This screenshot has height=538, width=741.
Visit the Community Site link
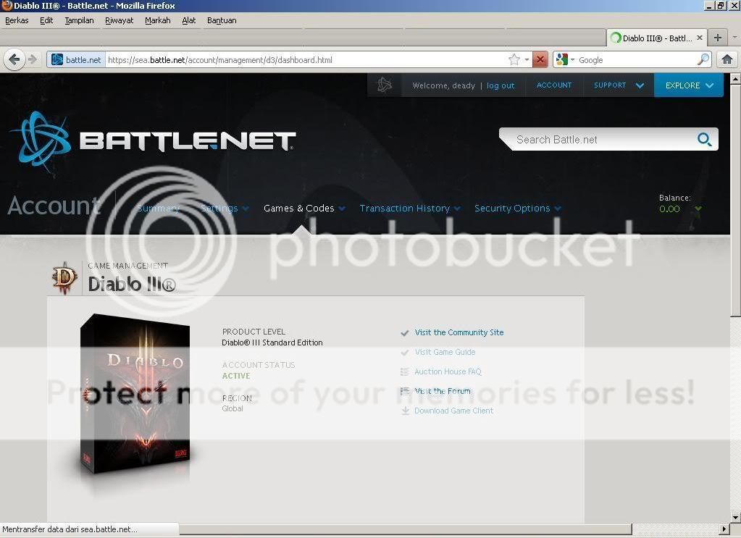click(459, 332)
